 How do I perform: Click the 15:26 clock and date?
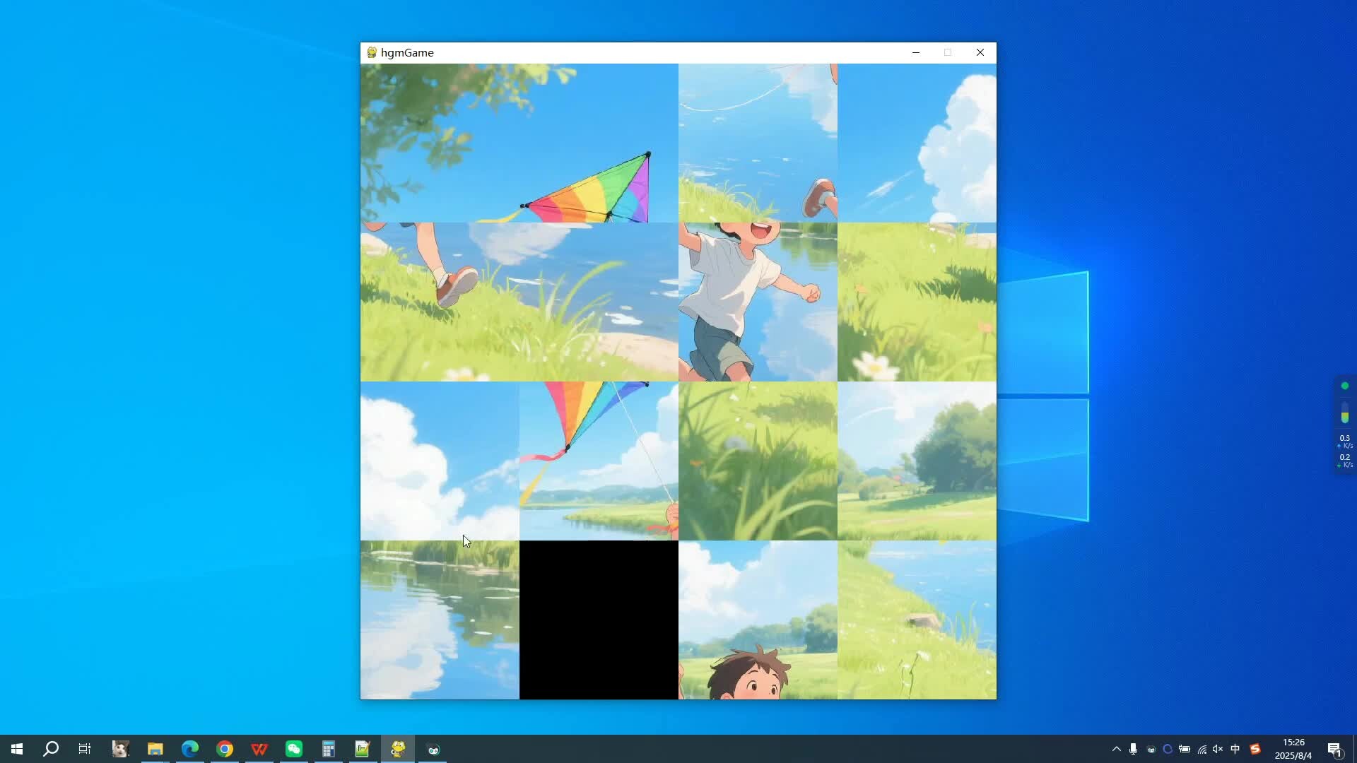click(1293, 749)
